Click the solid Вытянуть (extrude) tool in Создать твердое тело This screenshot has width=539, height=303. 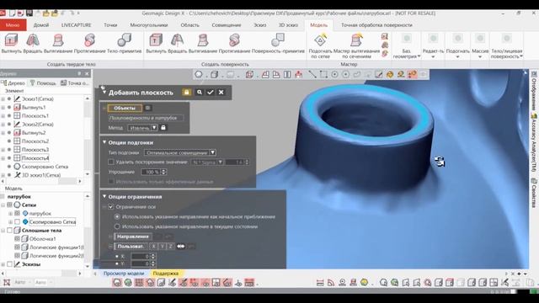coord(11,43)
